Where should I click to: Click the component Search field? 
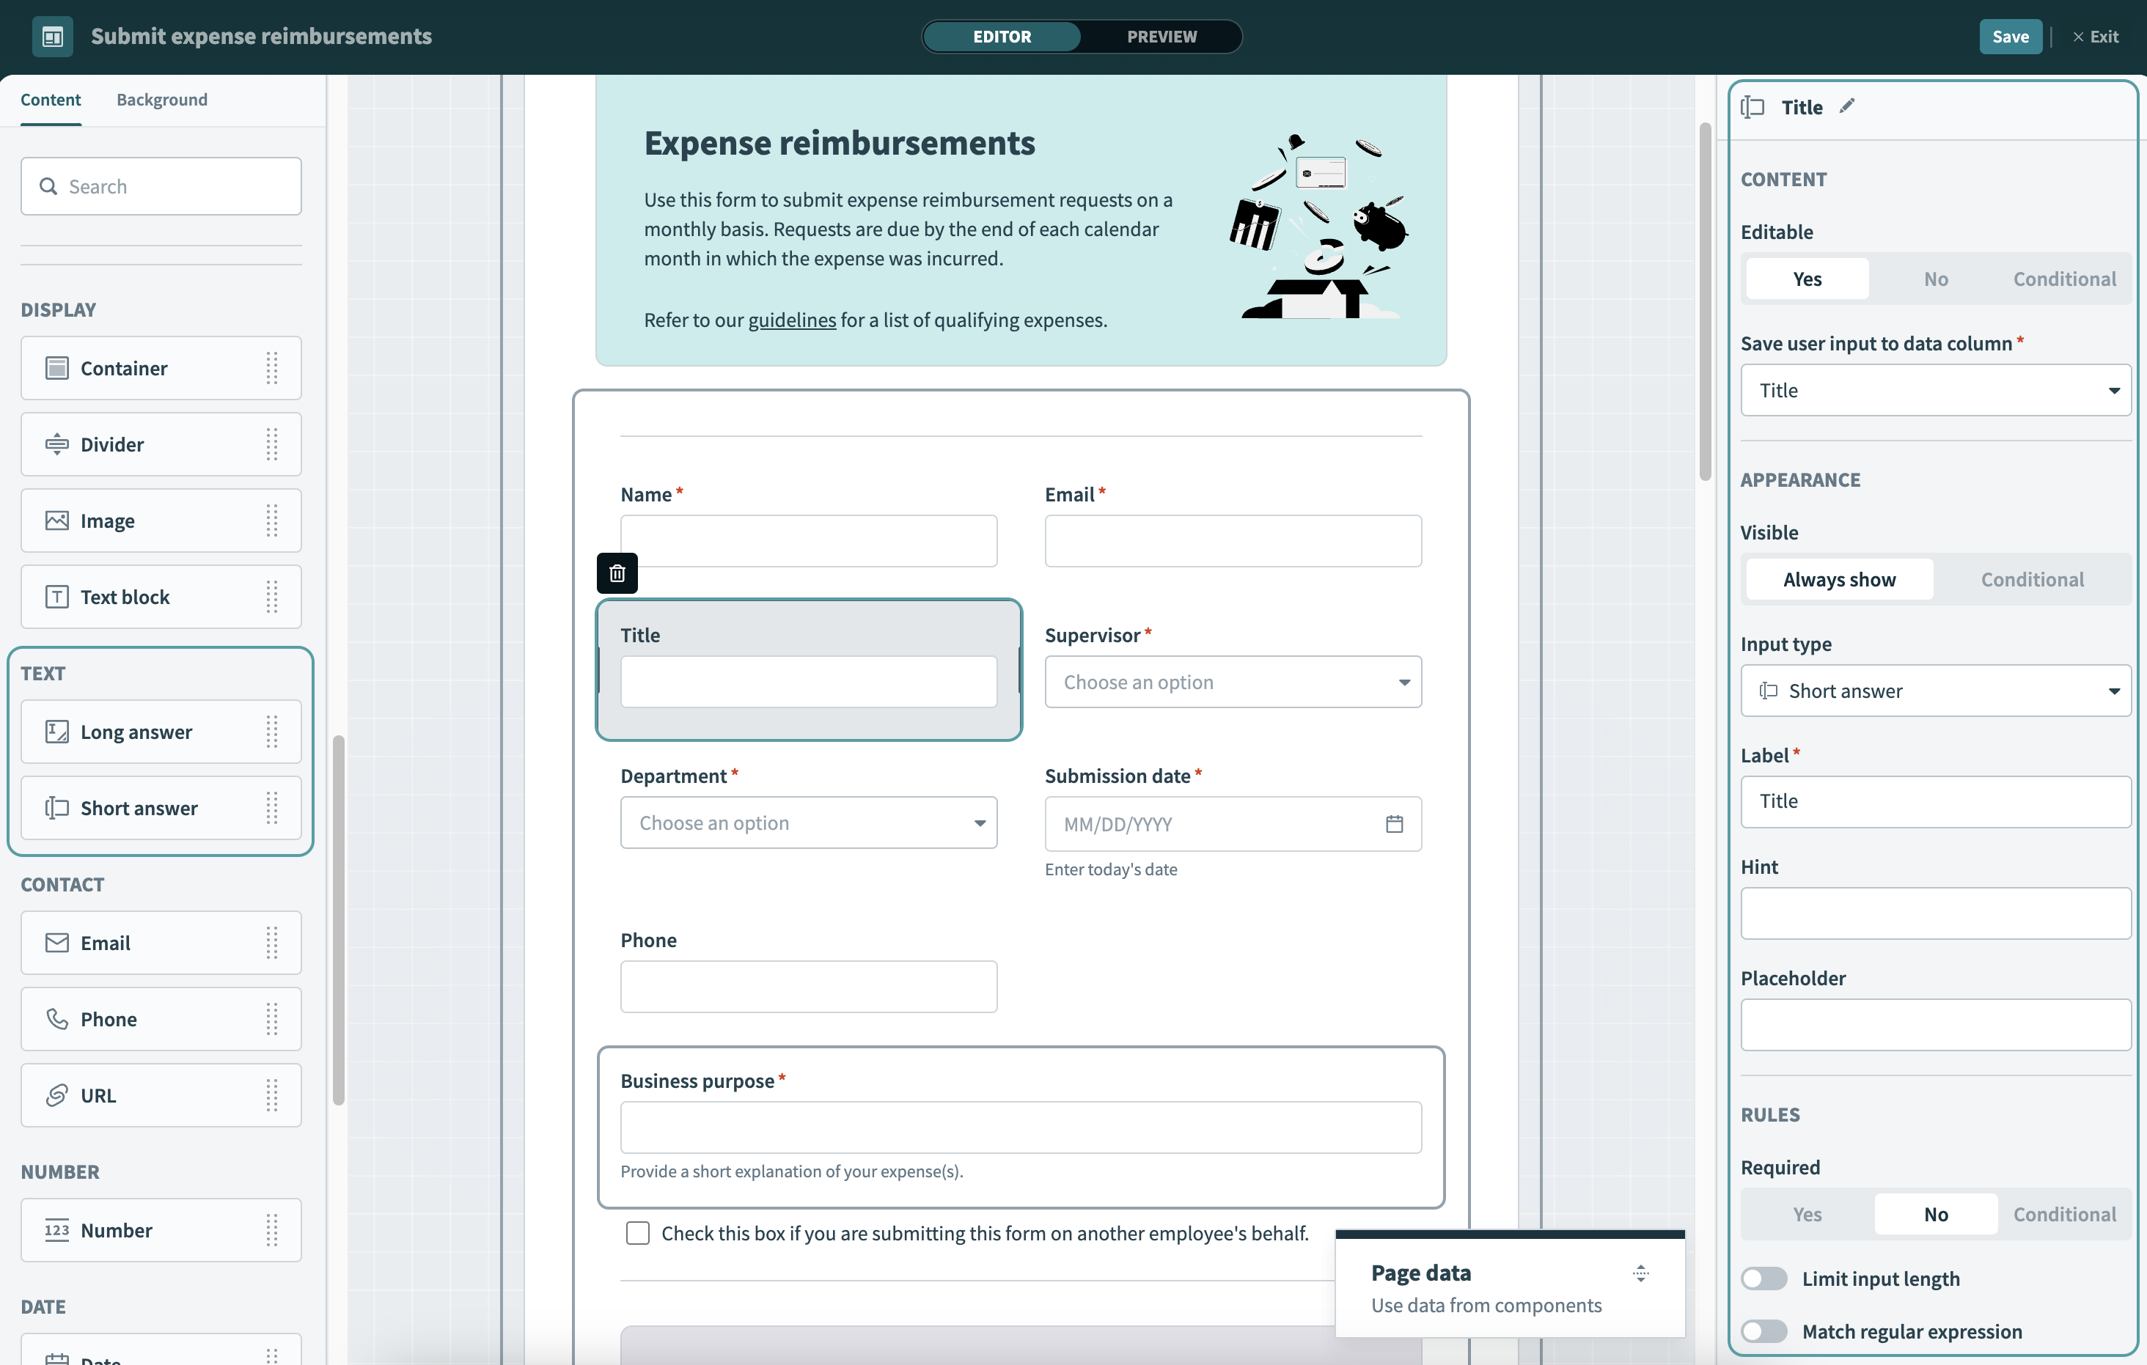161,186
